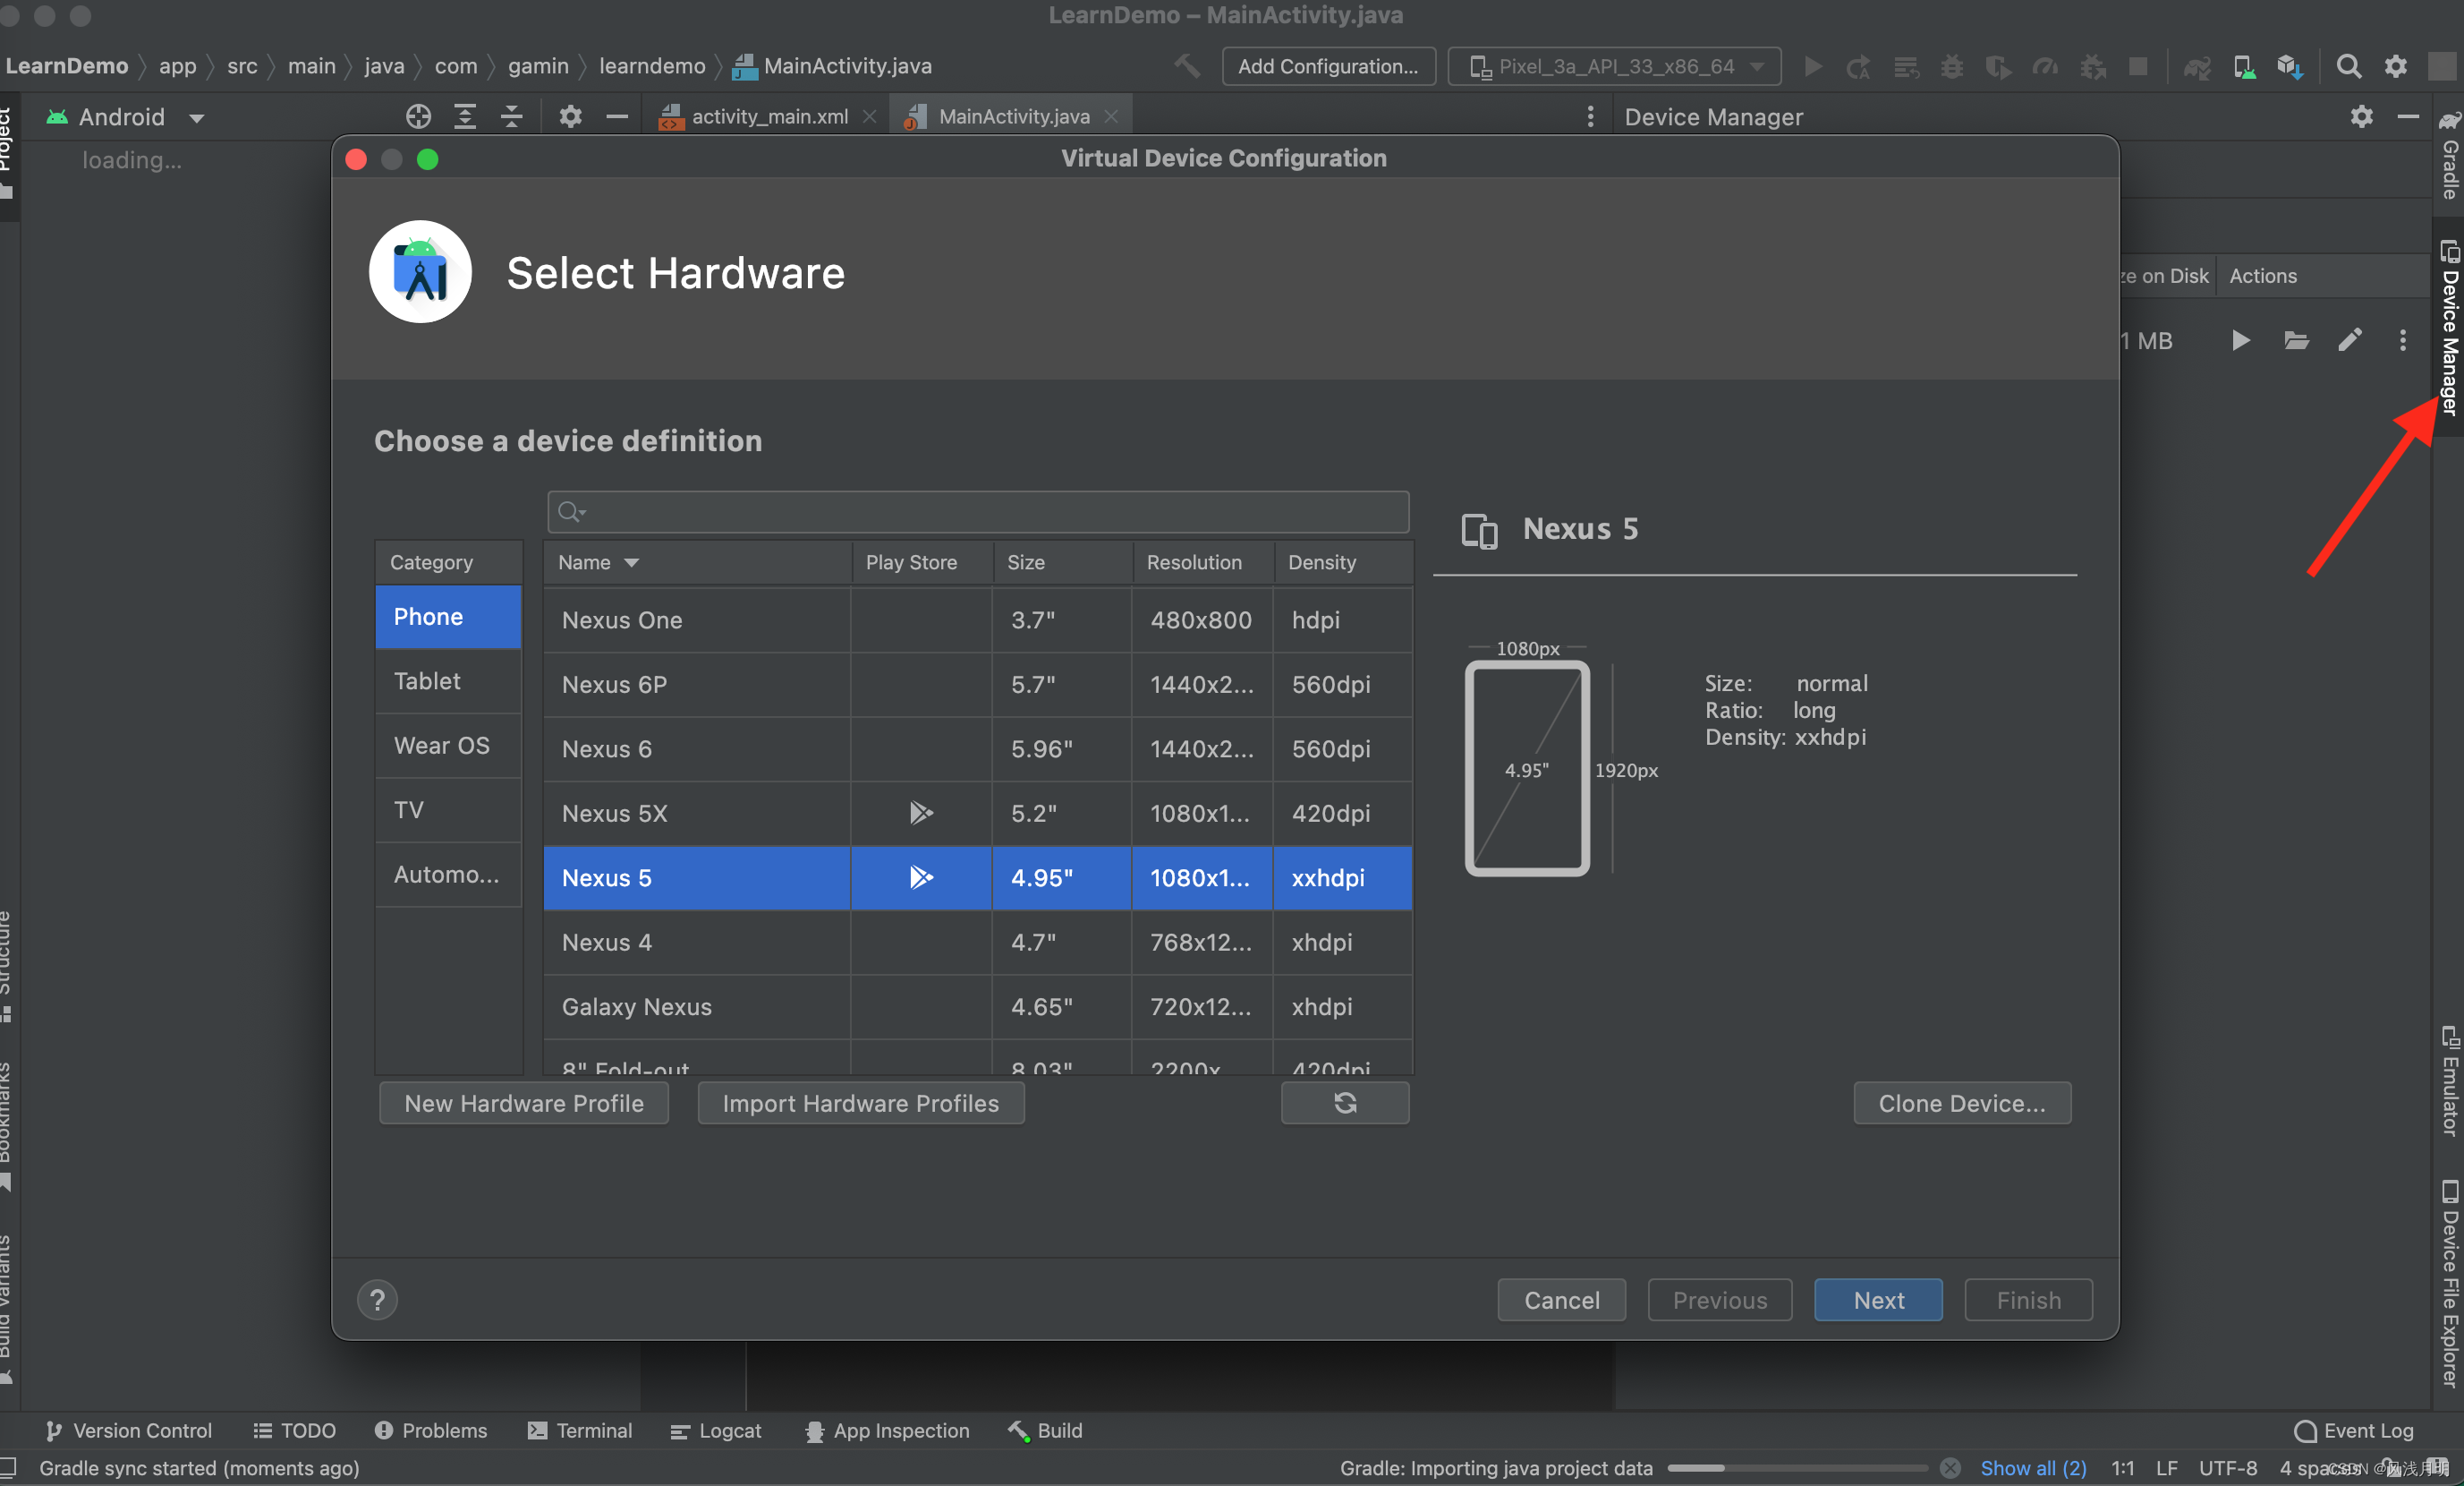The image size is (2464, 1486).
Task: Click the Select Opened File target icon
Action: pyautogui.click(x=418, y=117)
